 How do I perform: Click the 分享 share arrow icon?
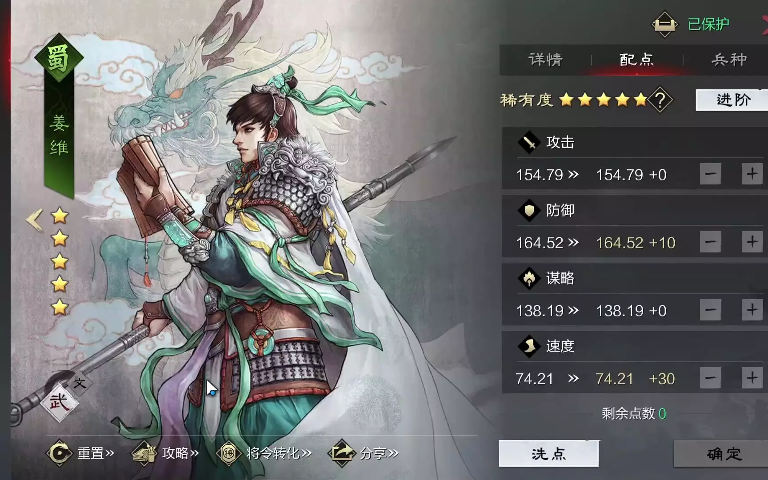[342, 453]
